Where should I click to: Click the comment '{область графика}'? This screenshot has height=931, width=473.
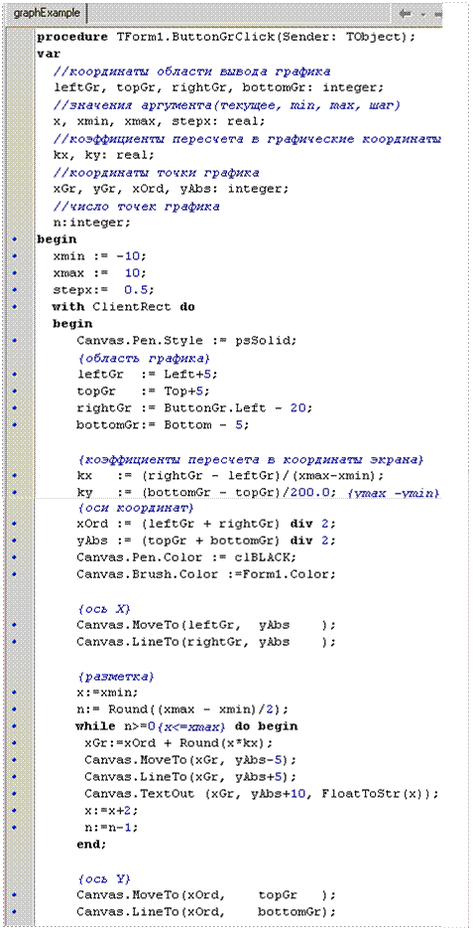tap(145, 358)
